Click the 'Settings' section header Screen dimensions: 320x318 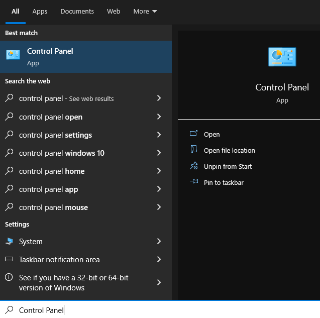coord(17,225)
